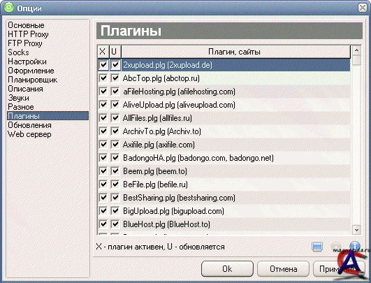
Task: Uncheck U checkbox for AliveUpload.plg
Action: click(115, 105)
